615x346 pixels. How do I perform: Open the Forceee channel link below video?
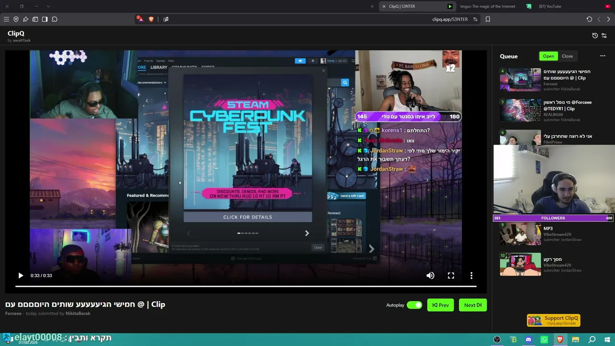point(13,313)
